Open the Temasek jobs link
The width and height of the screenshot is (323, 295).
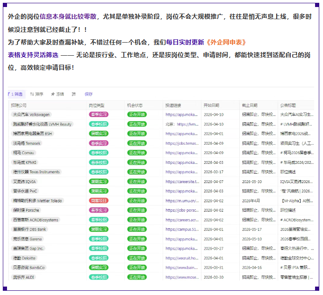click(x=182, y=143)
